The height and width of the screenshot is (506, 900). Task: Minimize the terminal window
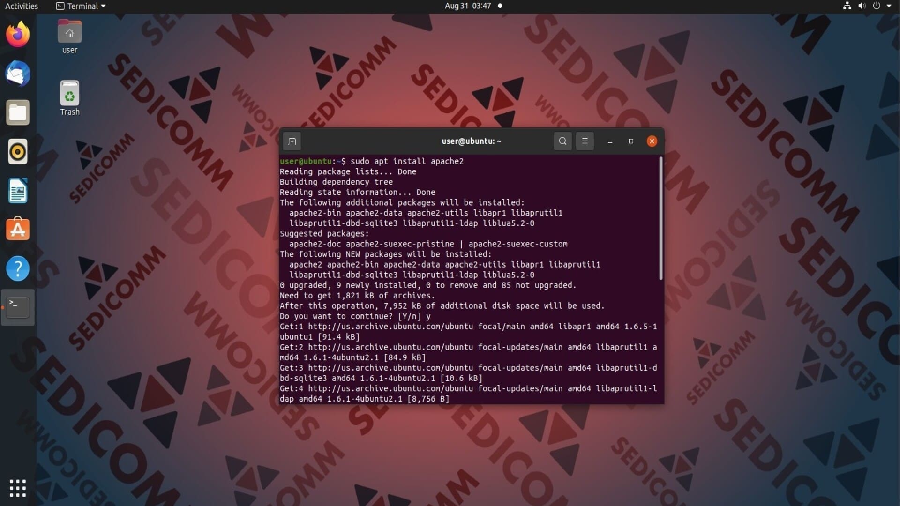610,141
